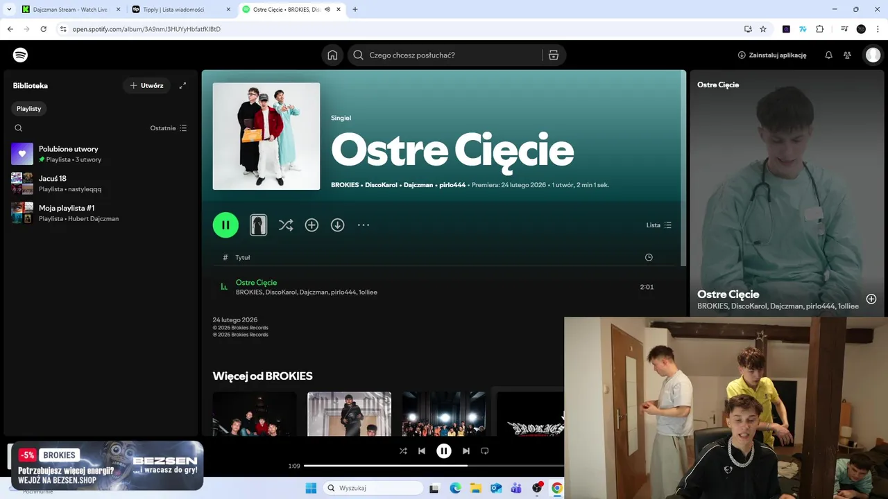Open Ostre Cięcie title in now-playing panel
Image resolution: width=888 pixels, height=499 pixels.
[x=728, y=294]
